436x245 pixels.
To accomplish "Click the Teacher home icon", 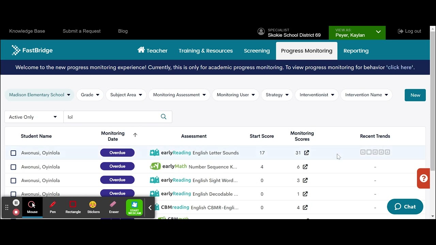I will [x=141, y=50].
